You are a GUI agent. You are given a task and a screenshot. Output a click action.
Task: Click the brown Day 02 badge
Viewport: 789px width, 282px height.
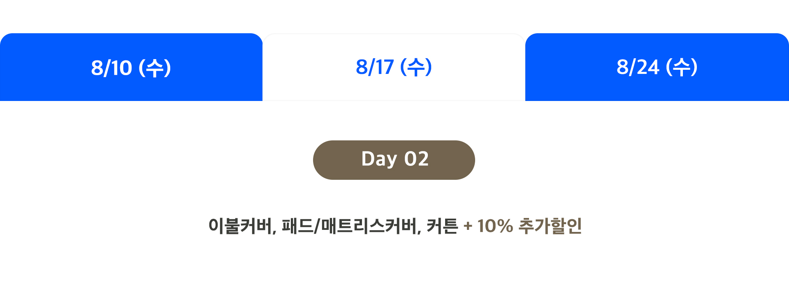click(x=394, y=160)
